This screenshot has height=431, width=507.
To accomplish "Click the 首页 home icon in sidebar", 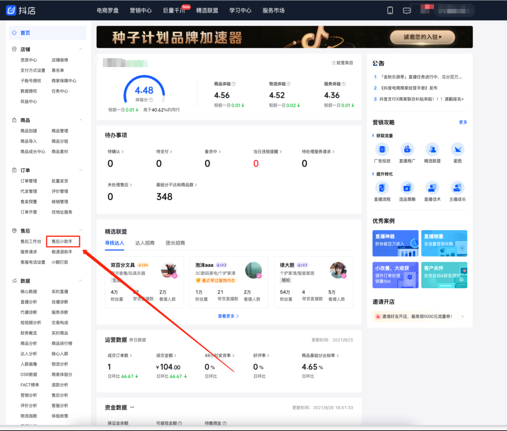I will point(14,33).
